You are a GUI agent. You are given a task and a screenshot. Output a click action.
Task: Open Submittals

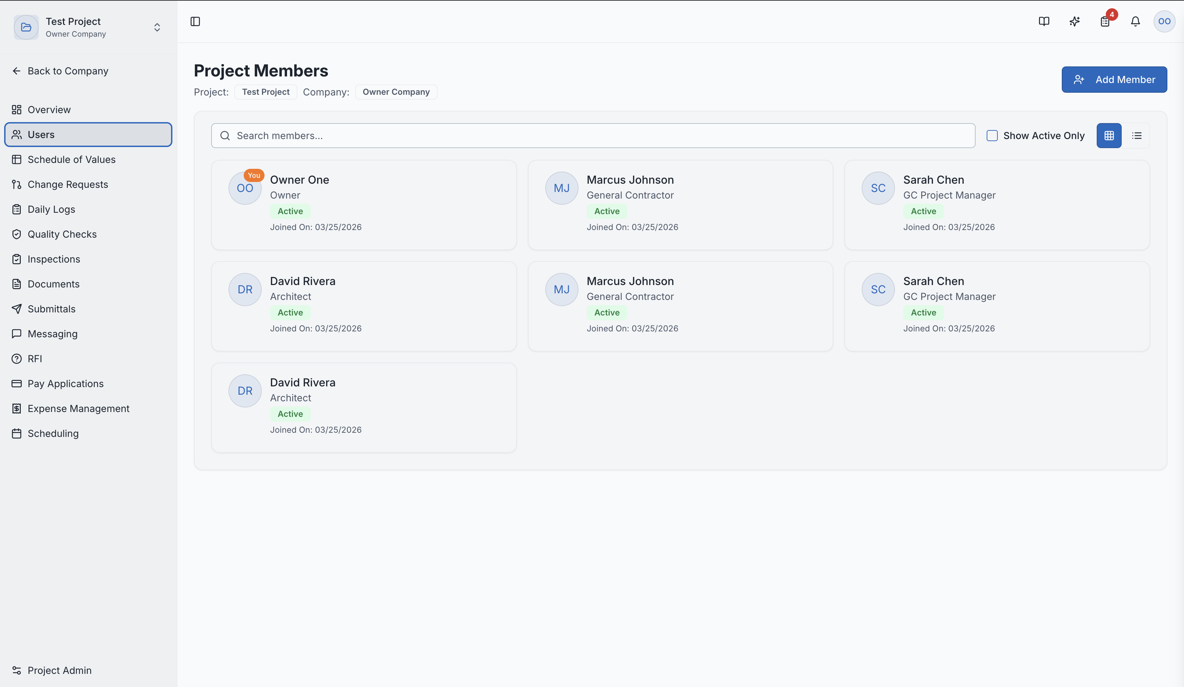pyautogui.click(x=88, y=309)
